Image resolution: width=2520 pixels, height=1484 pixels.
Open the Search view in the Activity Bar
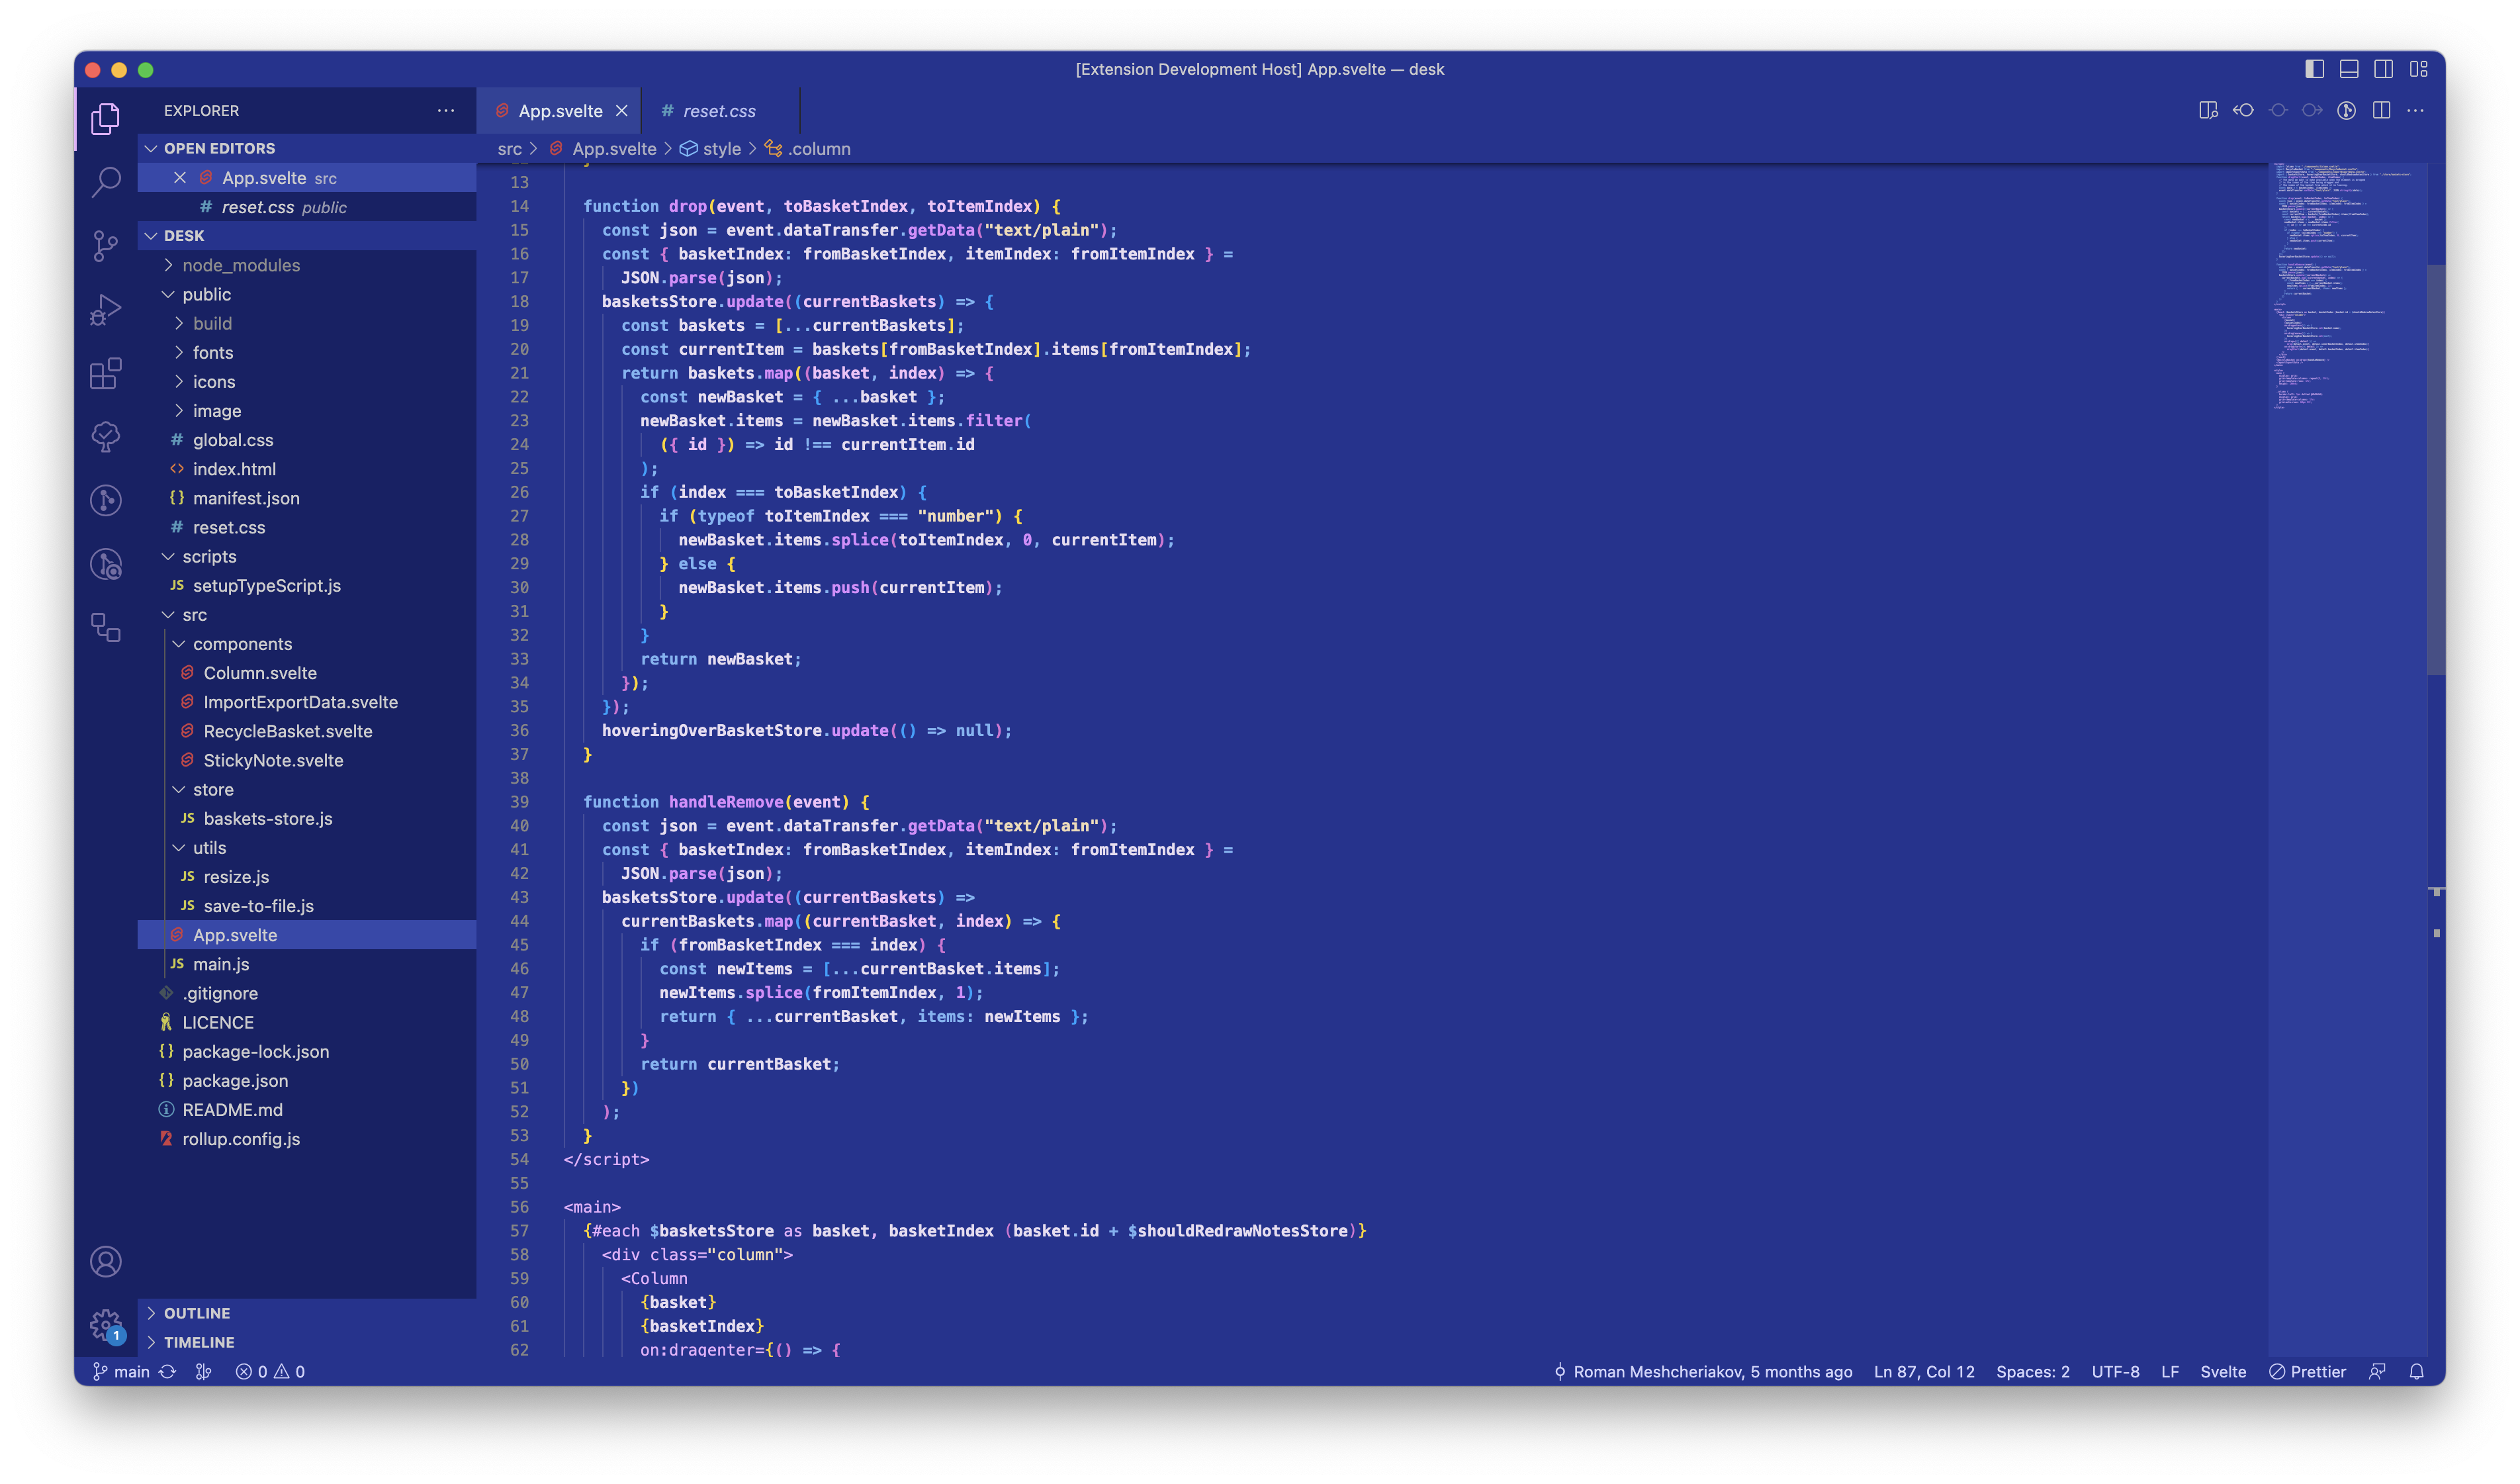pyautogui.click(x=105, y=182)
